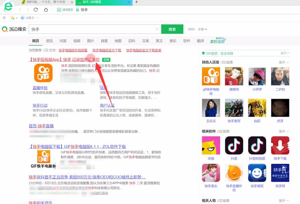Click 反馈 next to 相关软件
Image resolution: width=300 pixels, height=204 pixels.
coord(224,132)
